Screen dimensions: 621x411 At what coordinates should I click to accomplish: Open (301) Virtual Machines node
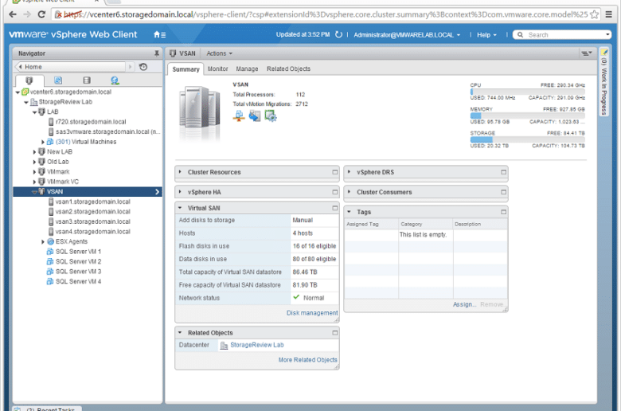coord(86,142)
